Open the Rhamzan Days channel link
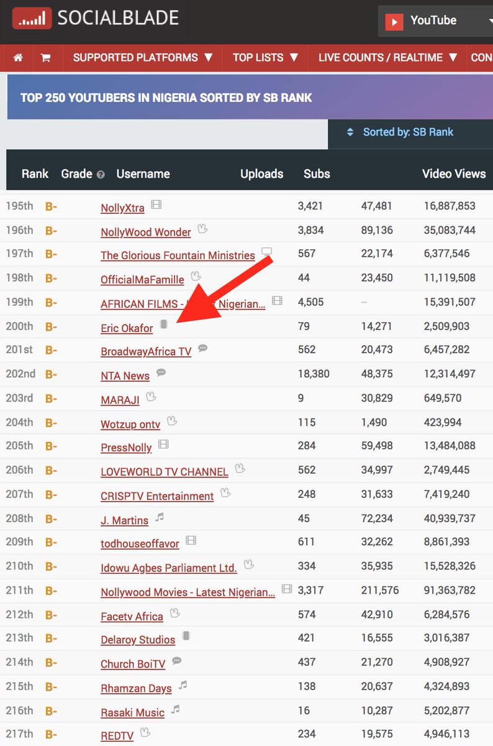 point(136,689)
